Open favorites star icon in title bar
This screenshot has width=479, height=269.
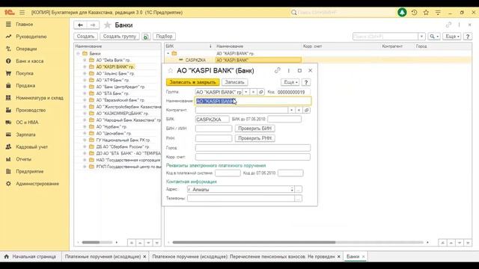coord(426,13)
